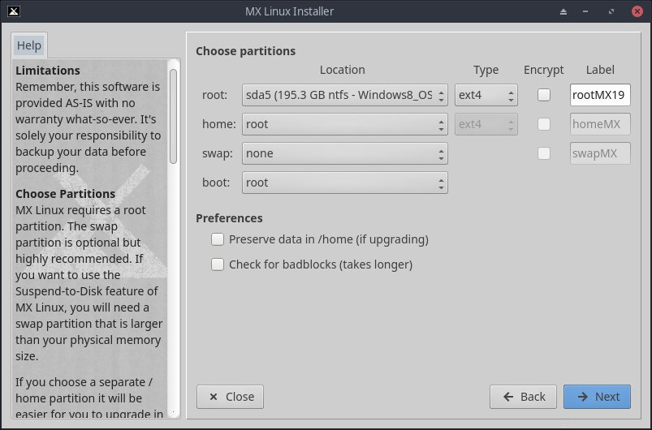Click the Encrypt column header
The image size is (652, 430).
(543, 70)
